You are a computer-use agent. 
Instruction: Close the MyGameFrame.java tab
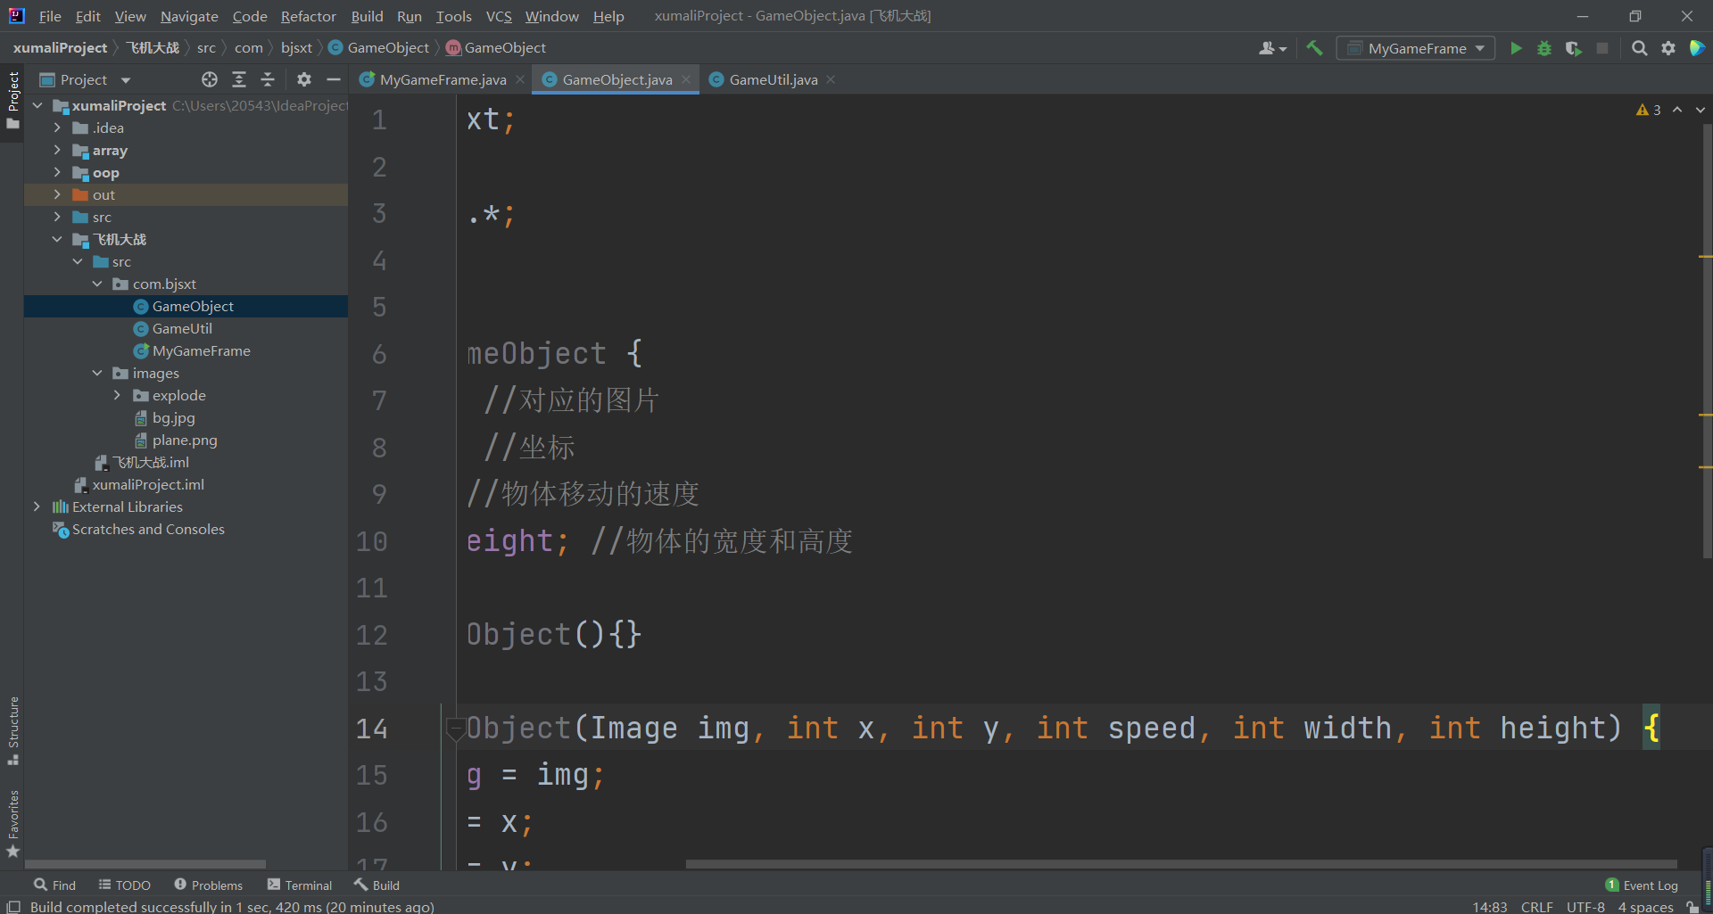coord(520,79)
